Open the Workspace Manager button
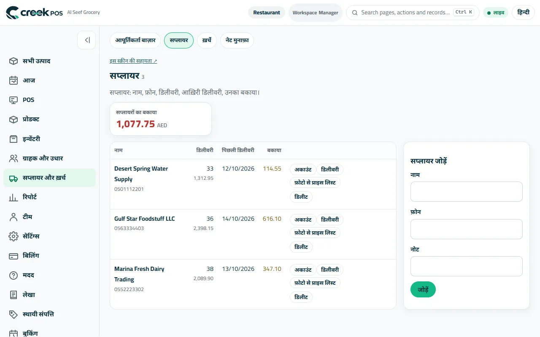Screen dimensions: 540x337 (x=316, y=13)
